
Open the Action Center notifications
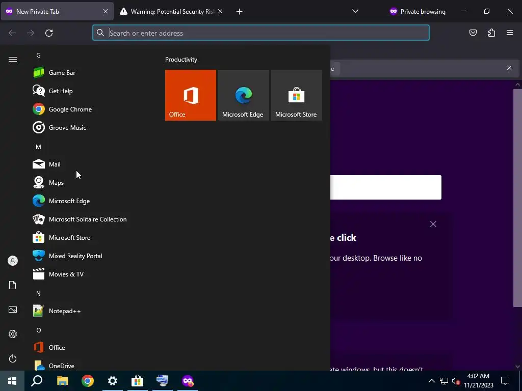pos(505,381)
